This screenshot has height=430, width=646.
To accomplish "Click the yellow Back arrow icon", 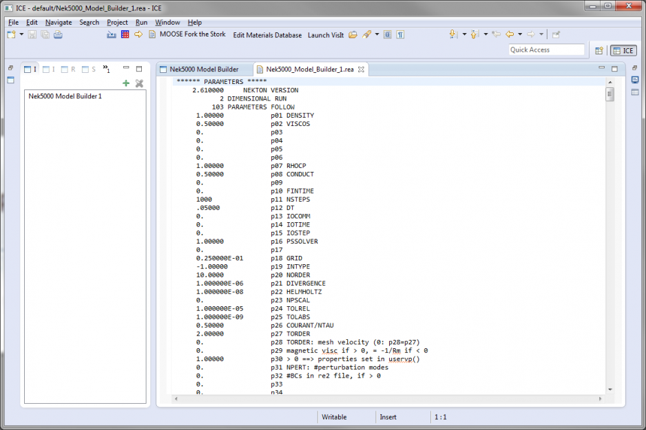I will pyautogui.click(x=510, y=34).
